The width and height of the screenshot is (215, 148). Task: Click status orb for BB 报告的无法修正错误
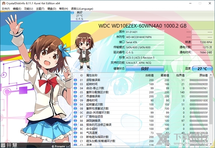pos(75,125)
